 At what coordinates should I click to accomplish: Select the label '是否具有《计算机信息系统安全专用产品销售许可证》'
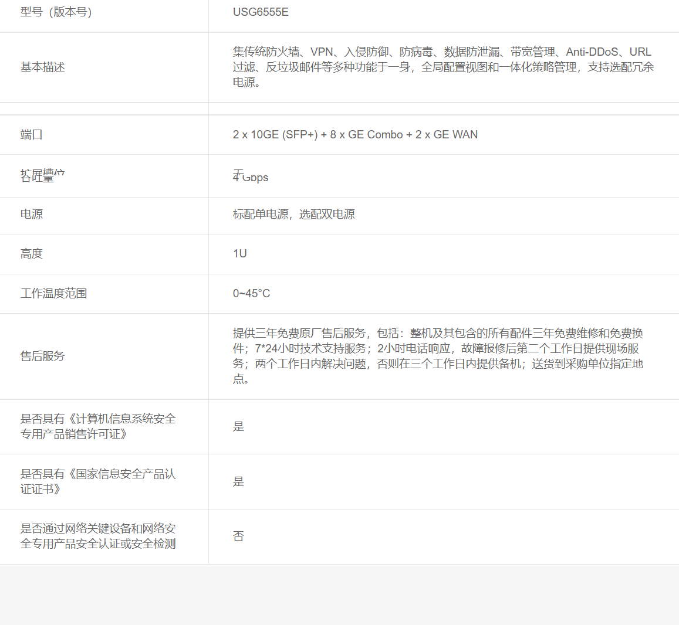point(98,426)
